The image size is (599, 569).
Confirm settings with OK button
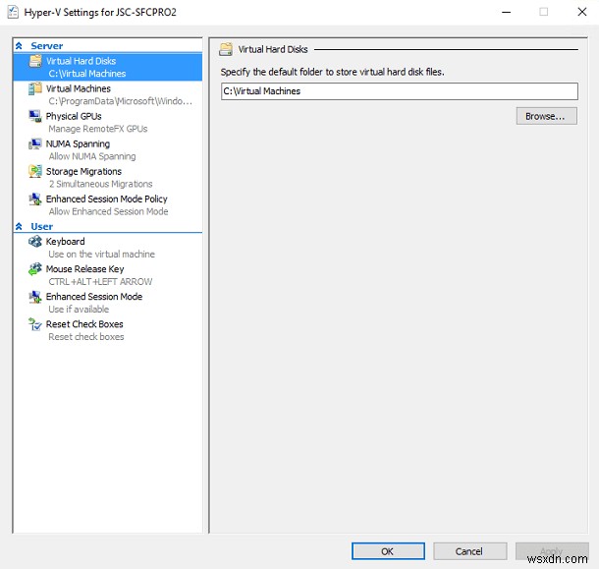[x=388, y=551]
